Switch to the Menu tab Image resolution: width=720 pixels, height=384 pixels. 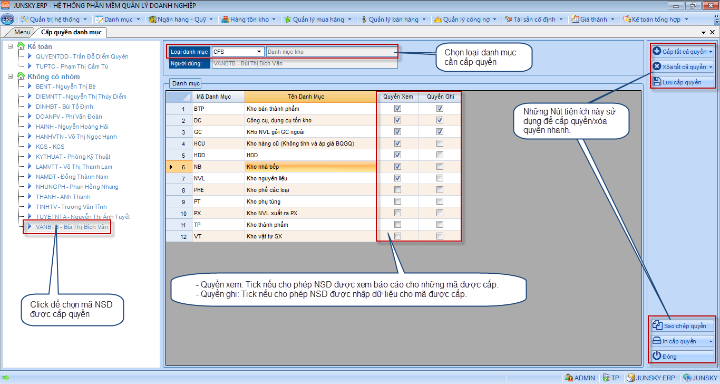tap(22, 32)
